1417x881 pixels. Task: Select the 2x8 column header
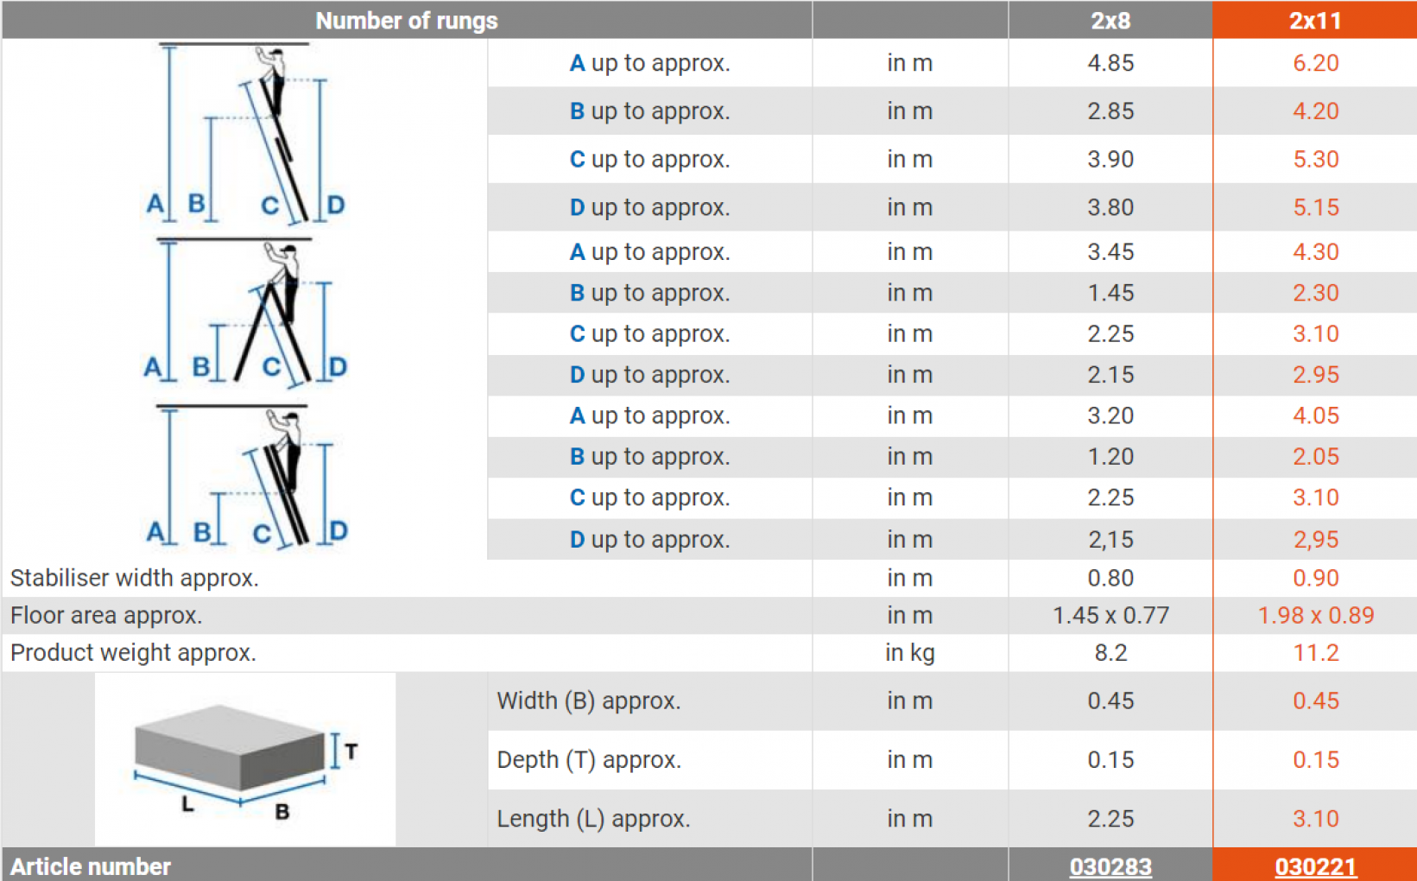pos(1110,20)
